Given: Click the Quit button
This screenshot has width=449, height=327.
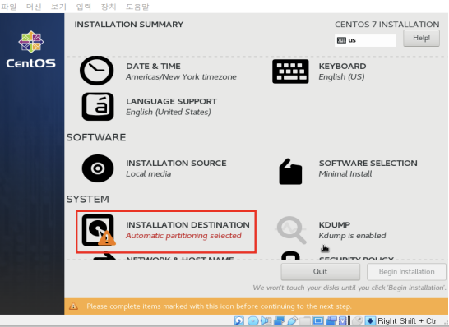Looking at the screenshot, I should (320, 271).
